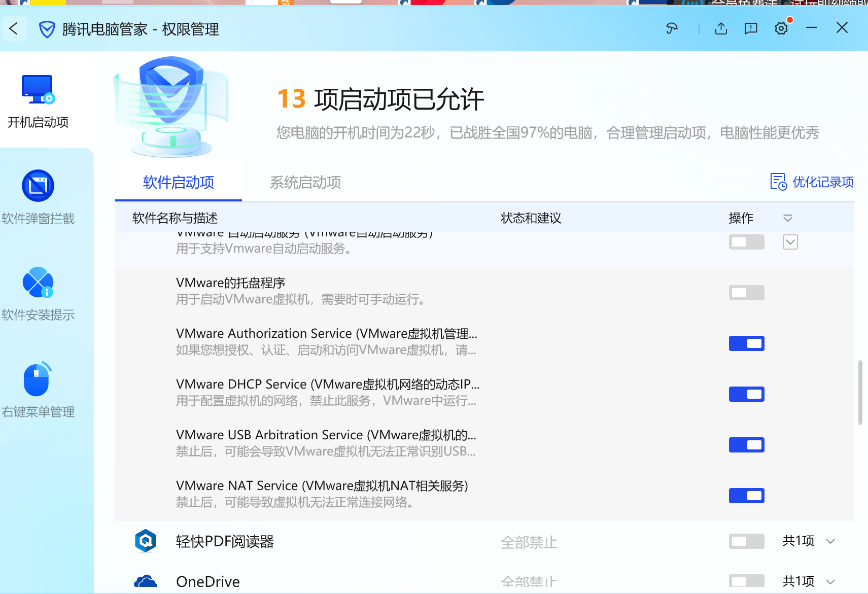
Task: Disable VMware USB Arbitration Service switch
Action: (746, 445)
